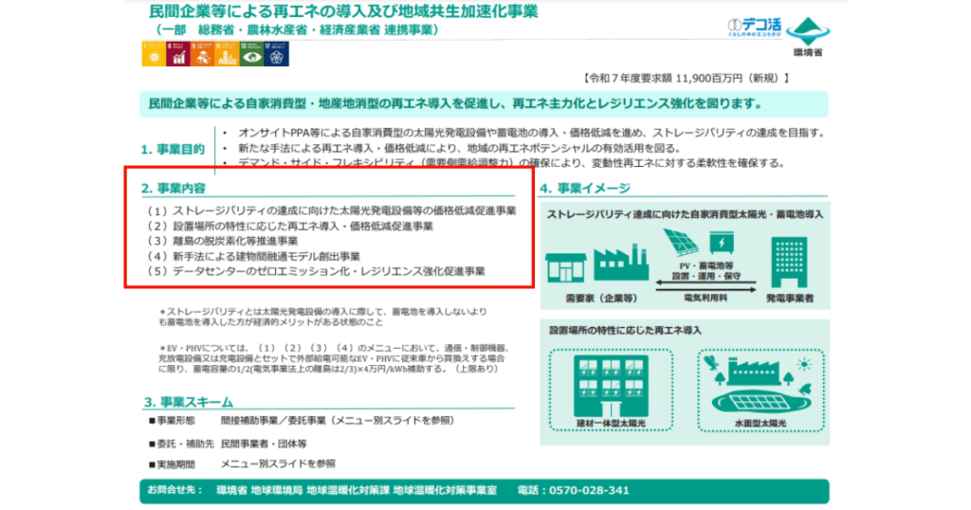Click item '（１）ストレージパリティの達成に向けた太陽光発電設備等の価格低減促進事業'
The height and width of the screenshot is (510, 971).
click(330, 211)
